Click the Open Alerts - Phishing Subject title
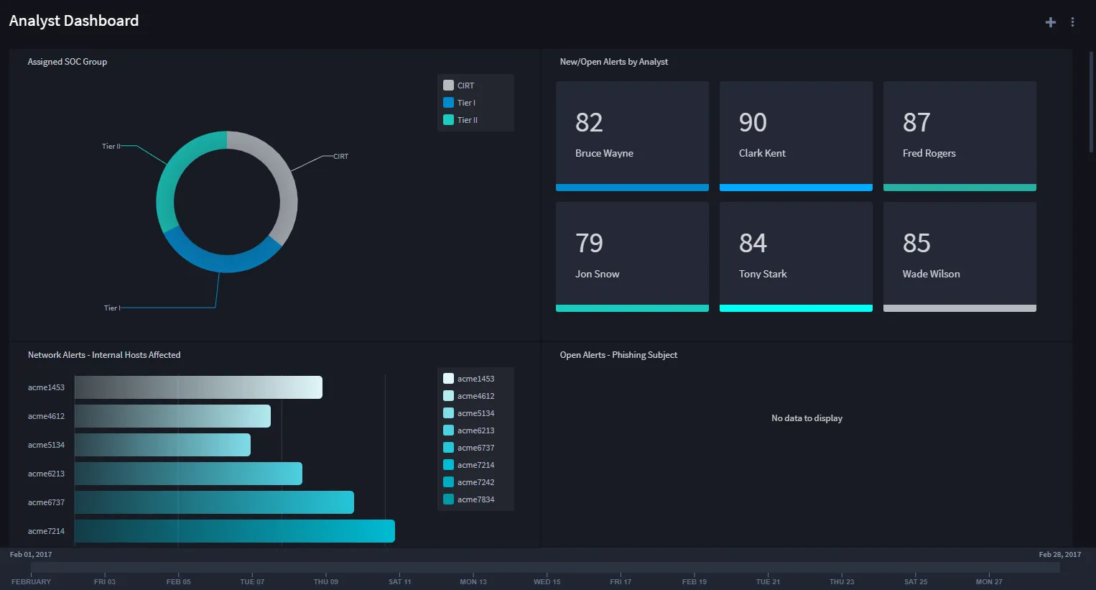 click(618, 355)
